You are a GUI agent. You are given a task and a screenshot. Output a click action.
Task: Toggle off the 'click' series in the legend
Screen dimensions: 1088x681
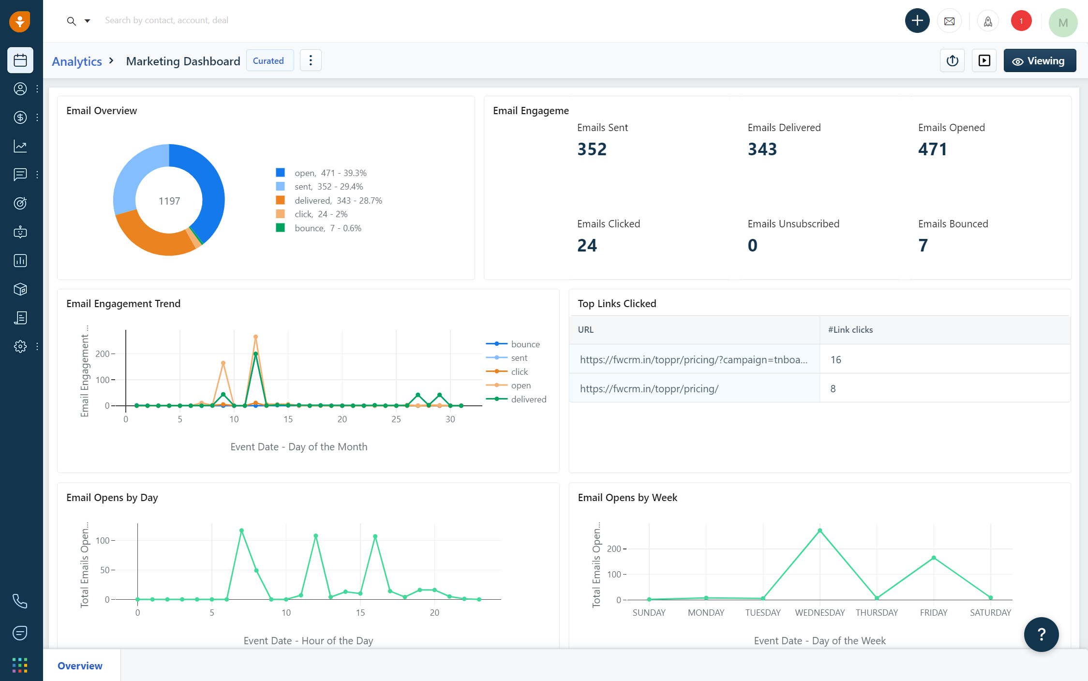(520, 371)
